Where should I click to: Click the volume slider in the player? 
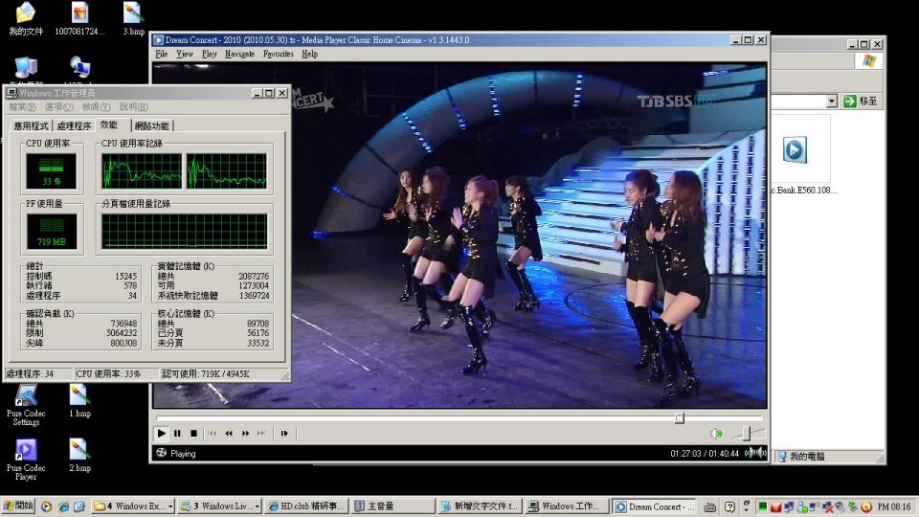click(x=746, y=434)
